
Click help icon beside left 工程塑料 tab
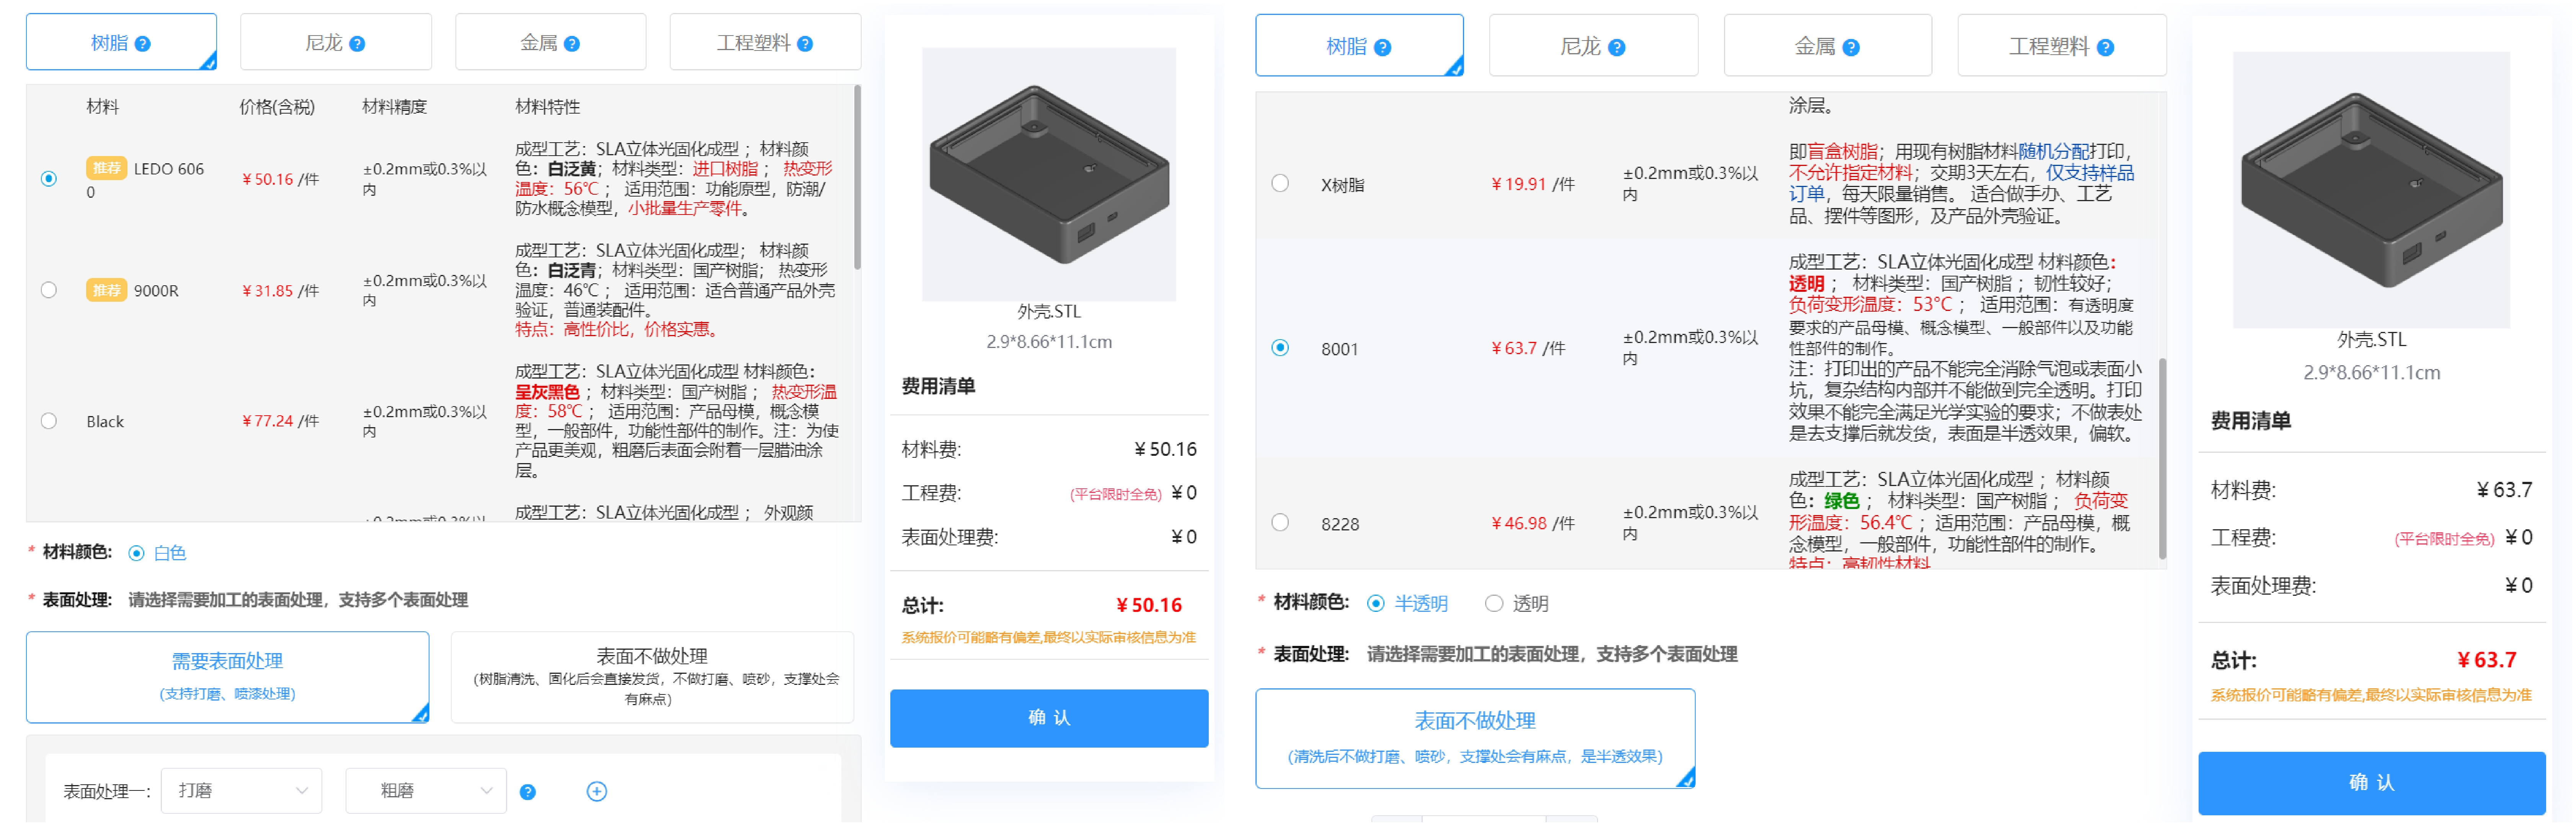pos(805,44)
